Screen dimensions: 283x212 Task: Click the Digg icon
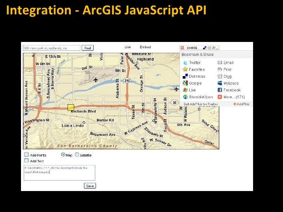[220, 76]
